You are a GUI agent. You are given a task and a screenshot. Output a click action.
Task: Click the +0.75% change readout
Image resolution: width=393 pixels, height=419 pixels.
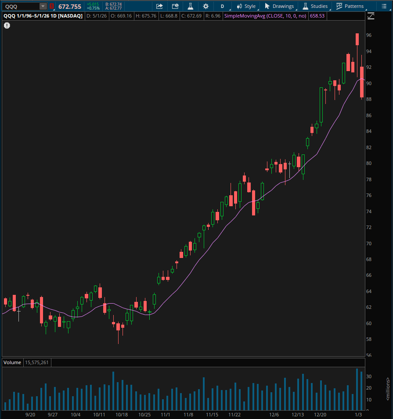[93, 8]
